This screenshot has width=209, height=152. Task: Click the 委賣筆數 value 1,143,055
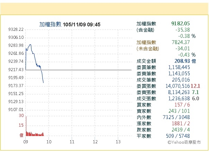pyautogui.click(x=179, y=74)
